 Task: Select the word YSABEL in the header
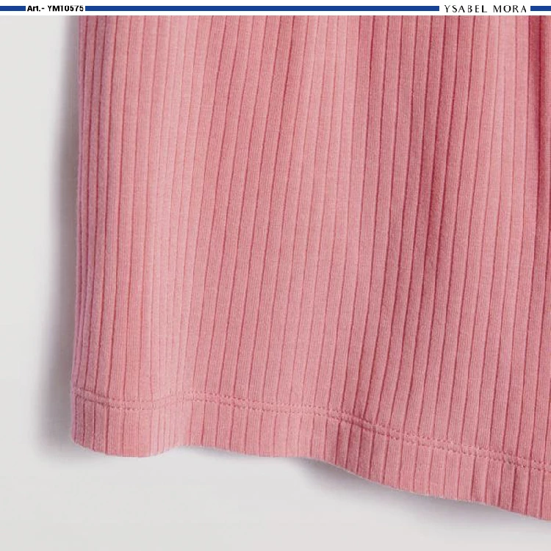(467, 9)
